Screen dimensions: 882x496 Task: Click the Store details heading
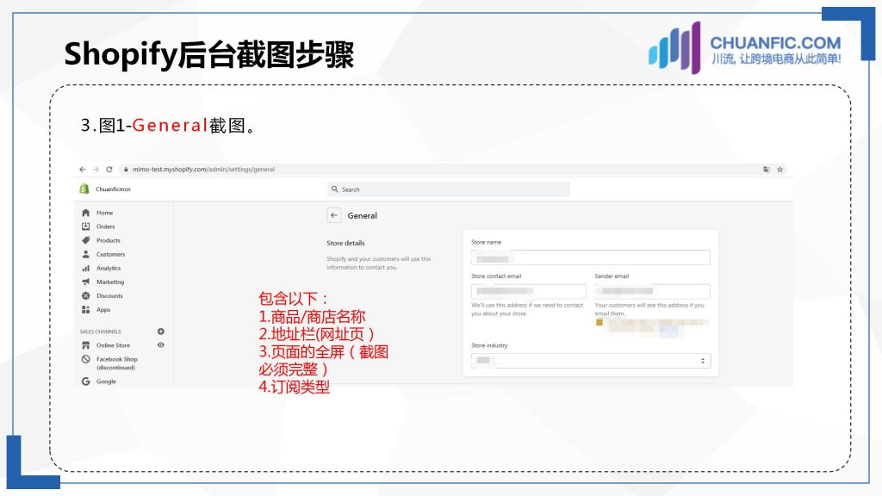point(345,243)
